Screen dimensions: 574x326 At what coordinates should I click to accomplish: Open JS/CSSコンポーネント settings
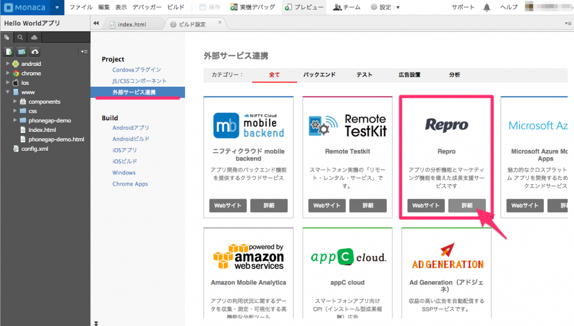click(139, 81)
